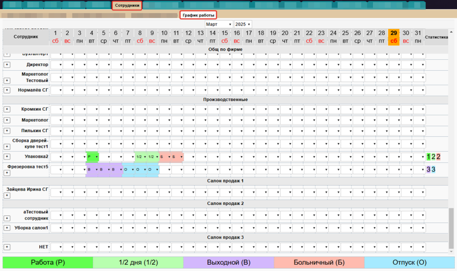Click the plus icon beside Нормалёв СГ
This screenshot has height=271, width=457.
(x=7, y=90)
